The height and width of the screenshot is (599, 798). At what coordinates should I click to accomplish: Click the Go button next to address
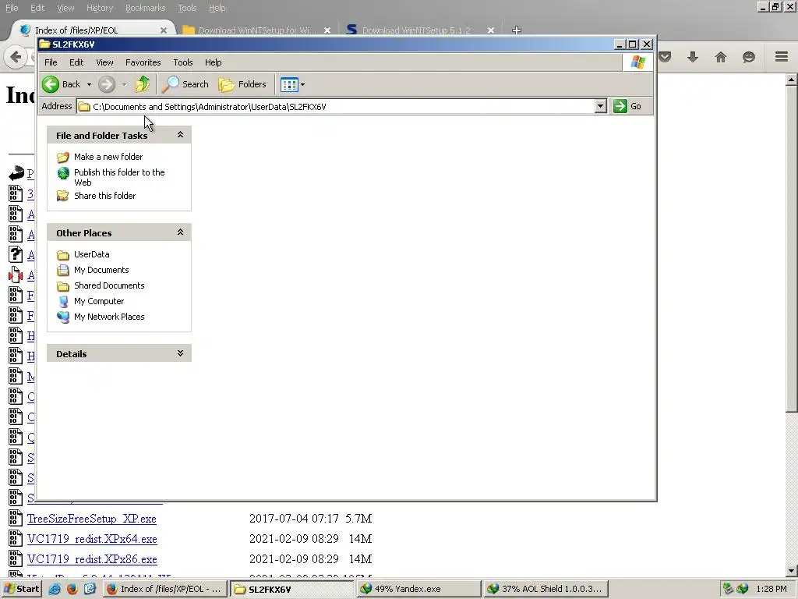pos(627,106)
